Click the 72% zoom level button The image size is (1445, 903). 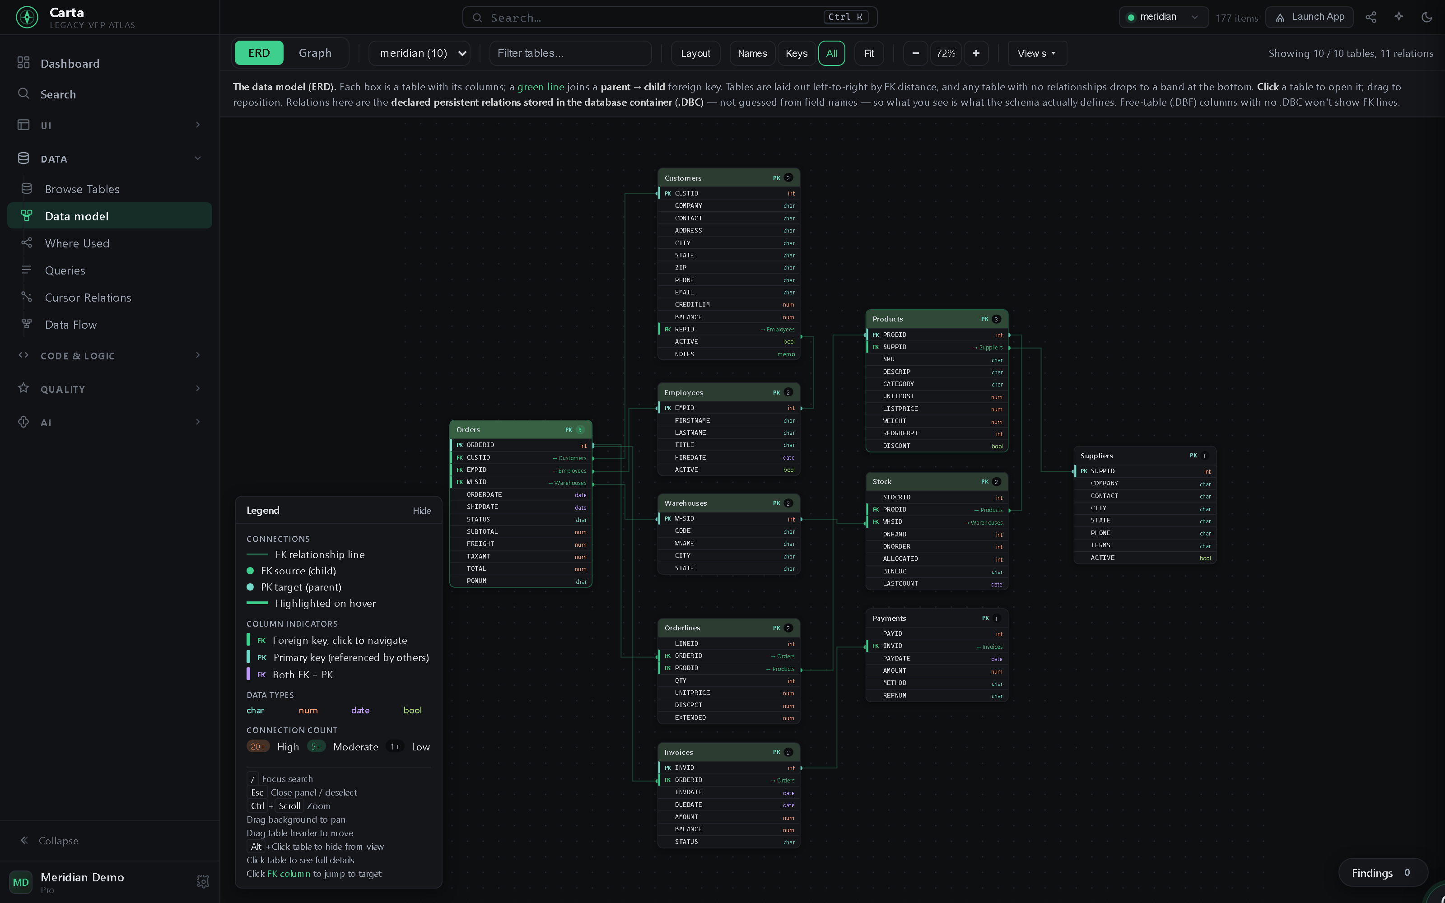click(x=946, y=53)
